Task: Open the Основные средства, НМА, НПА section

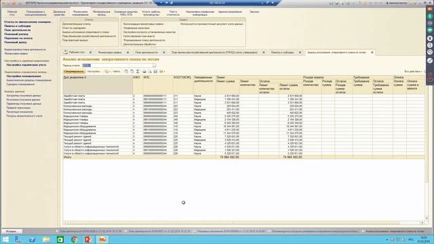Action: (125, 13)
